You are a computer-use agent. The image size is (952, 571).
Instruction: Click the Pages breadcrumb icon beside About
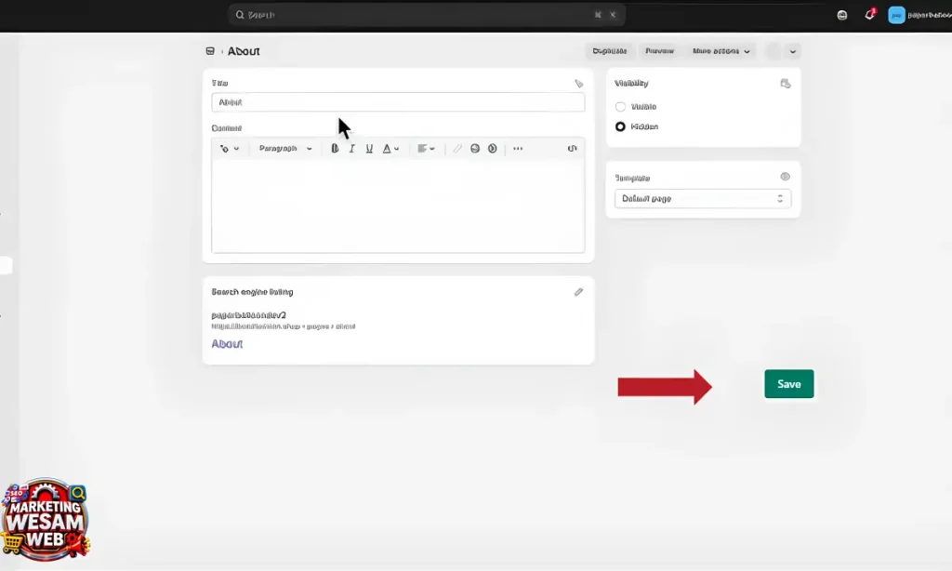[210, 51]
